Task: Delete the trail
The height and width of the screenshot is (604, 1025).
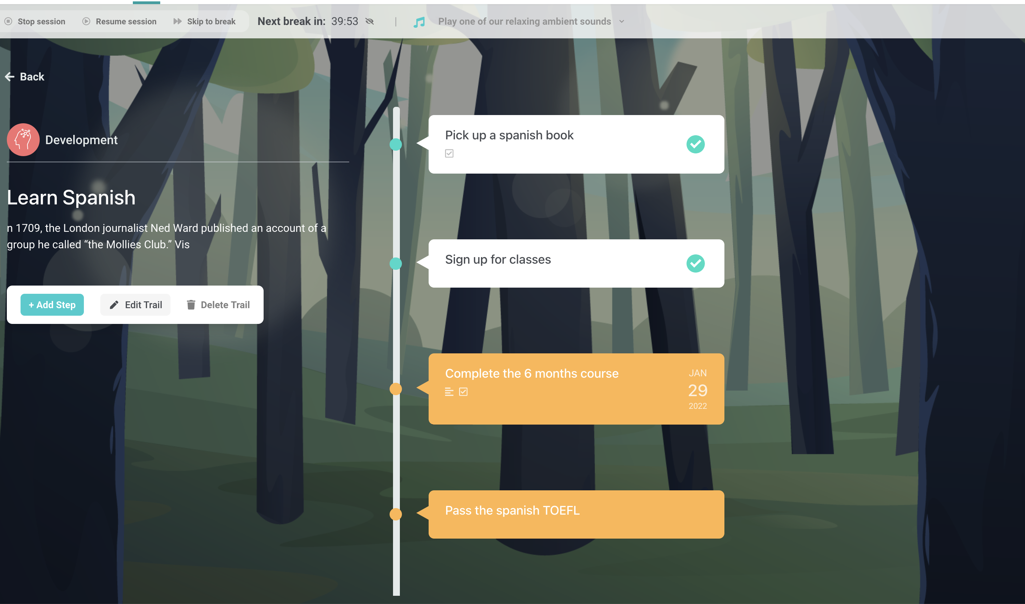Action: click(218, 305)
